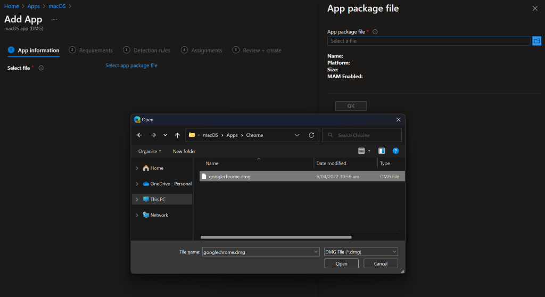Click the File name input field
Image resolution: width=545 pixels, height=297 pixels.
click(x=258, y=252)
